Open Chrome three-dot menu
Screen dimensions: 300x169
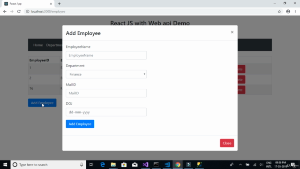click(x=295, y=11)
